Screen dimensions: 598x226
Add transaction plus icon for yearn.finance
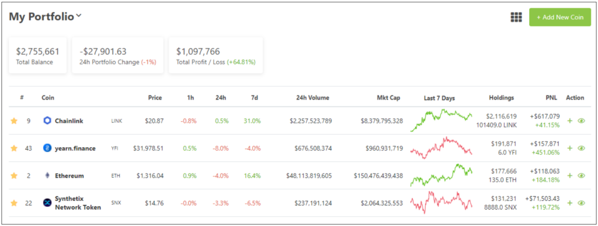click(570, 148)
